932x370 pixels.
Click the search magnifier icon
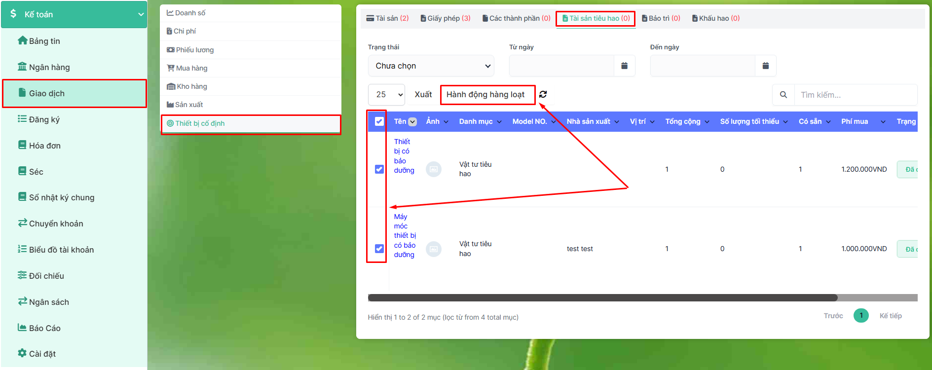pos(783,95)
